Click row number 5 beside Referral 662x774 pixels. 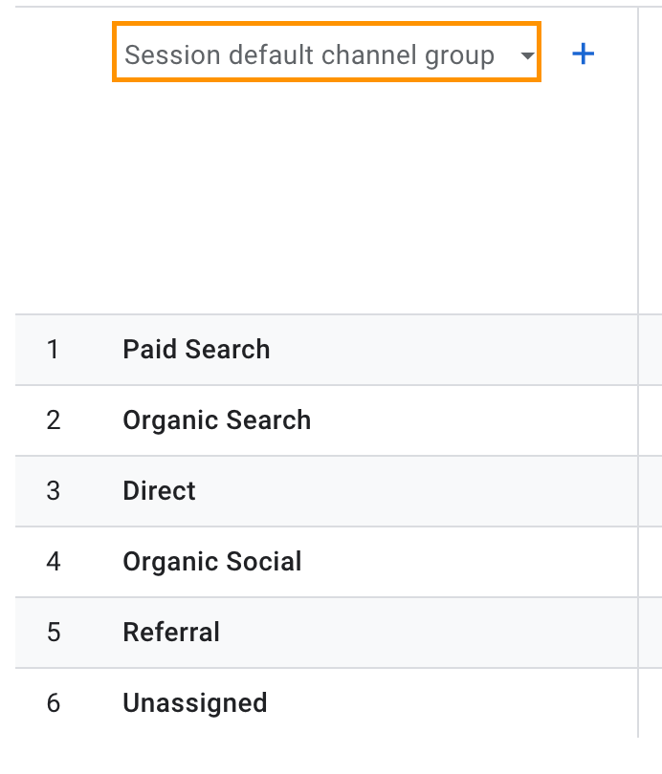pos(53,633)
